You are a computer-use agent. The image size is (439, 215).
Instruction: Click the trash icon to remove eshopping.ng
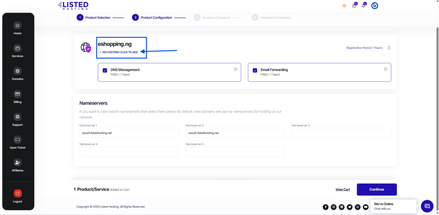(389, 48)
